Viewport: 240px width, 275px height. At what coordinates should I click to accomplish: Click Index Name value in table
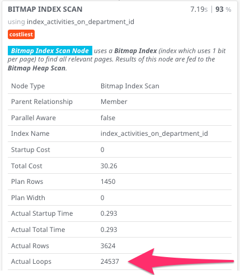154,134
